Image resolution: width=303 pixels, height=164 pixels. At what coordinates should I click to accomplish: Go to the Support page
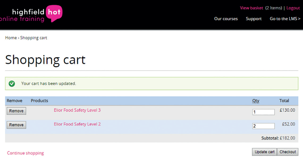coord(254,19)
